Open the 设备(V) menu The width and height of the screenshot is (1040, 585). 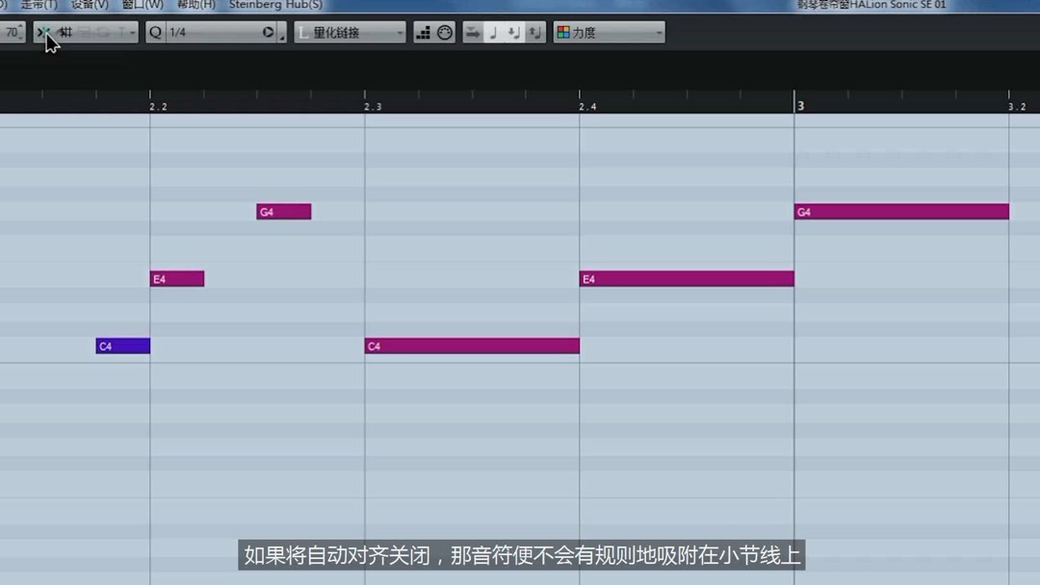tap(90, 5)
